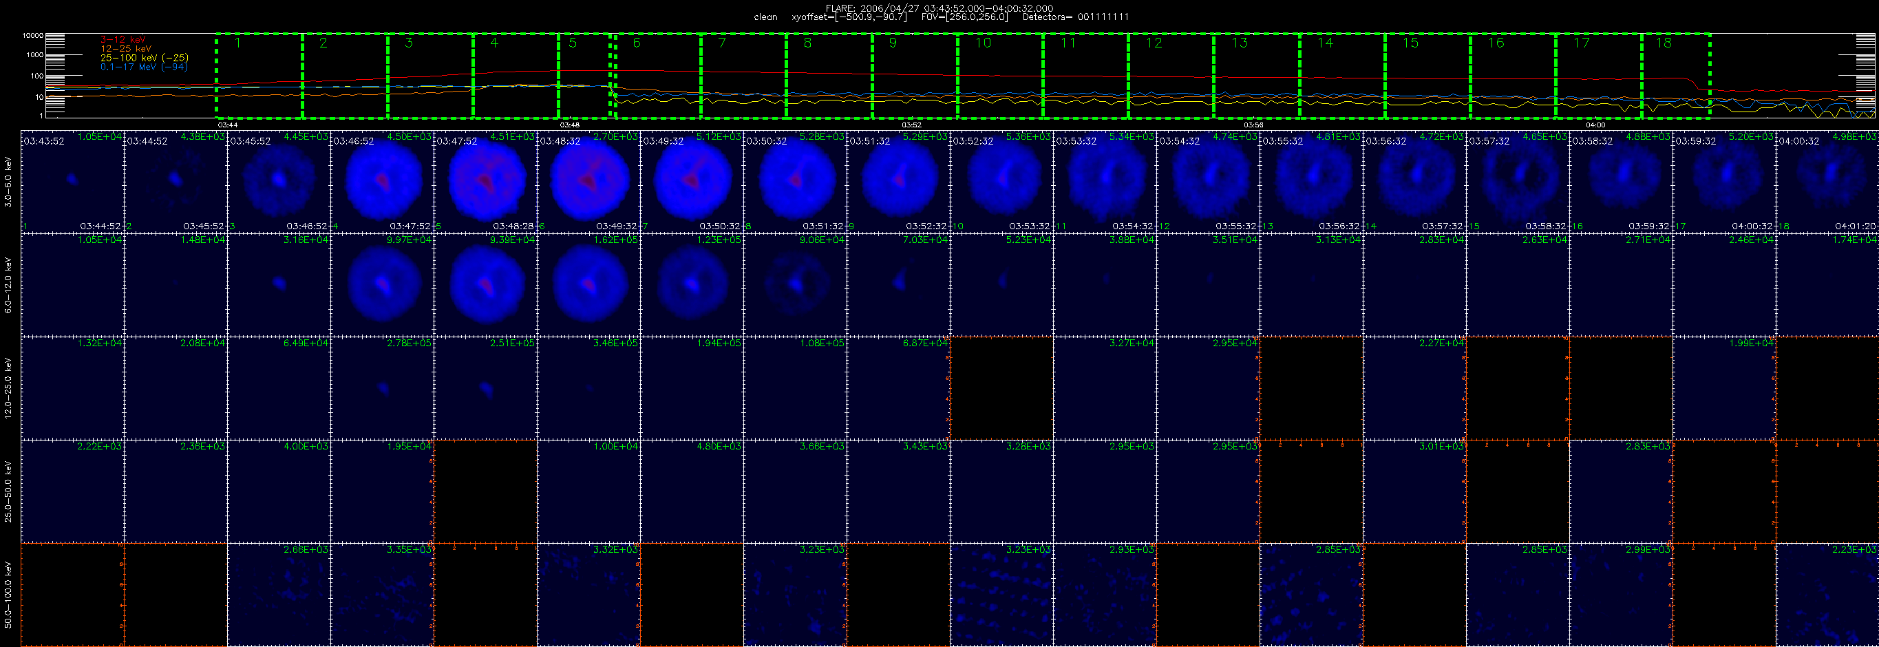Open the 3.0-6.0 keV image starting 03:46:52
The image size is (1879, 647).
pyautogui.click(x=382, y=182)
